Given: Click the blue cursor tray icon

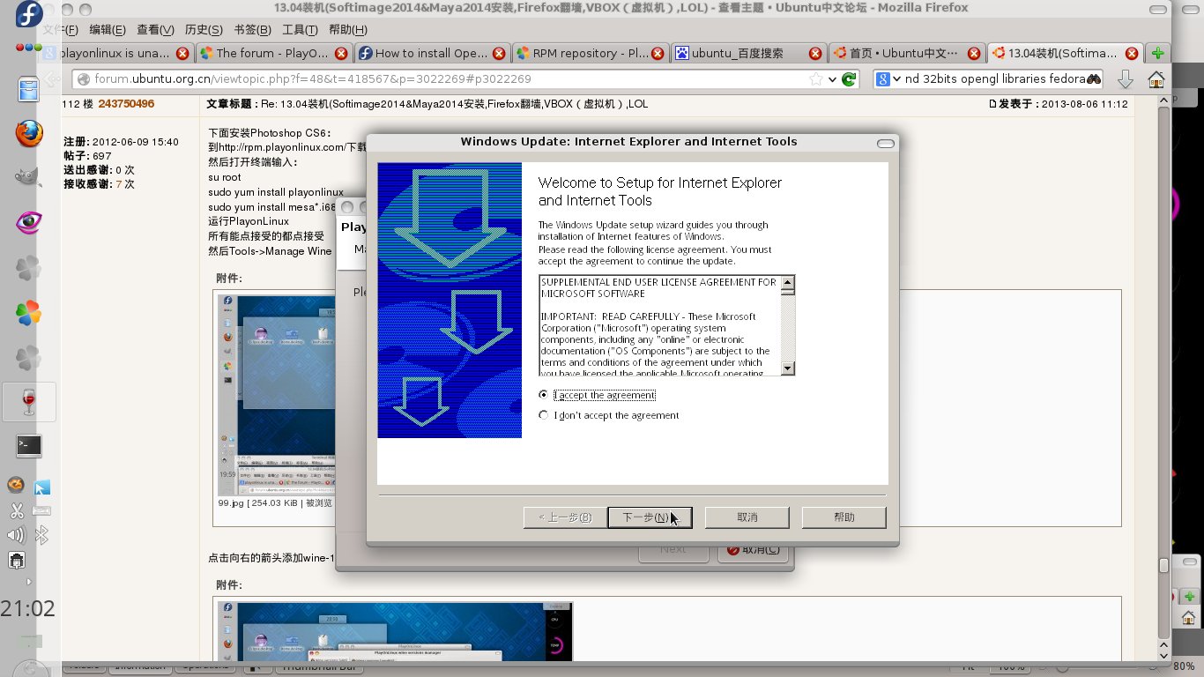Looking at the screenshot, I should [x=41, y=487].
